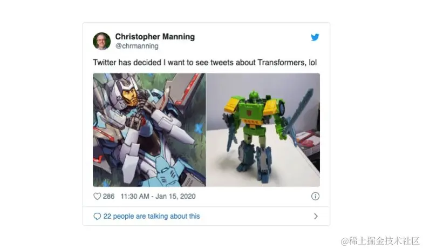Open the tweet info icon
Viewport: 423px width, 249px height.
click(x=315, y=197)
